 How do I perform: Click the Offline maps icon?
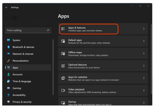pos(63,54)
